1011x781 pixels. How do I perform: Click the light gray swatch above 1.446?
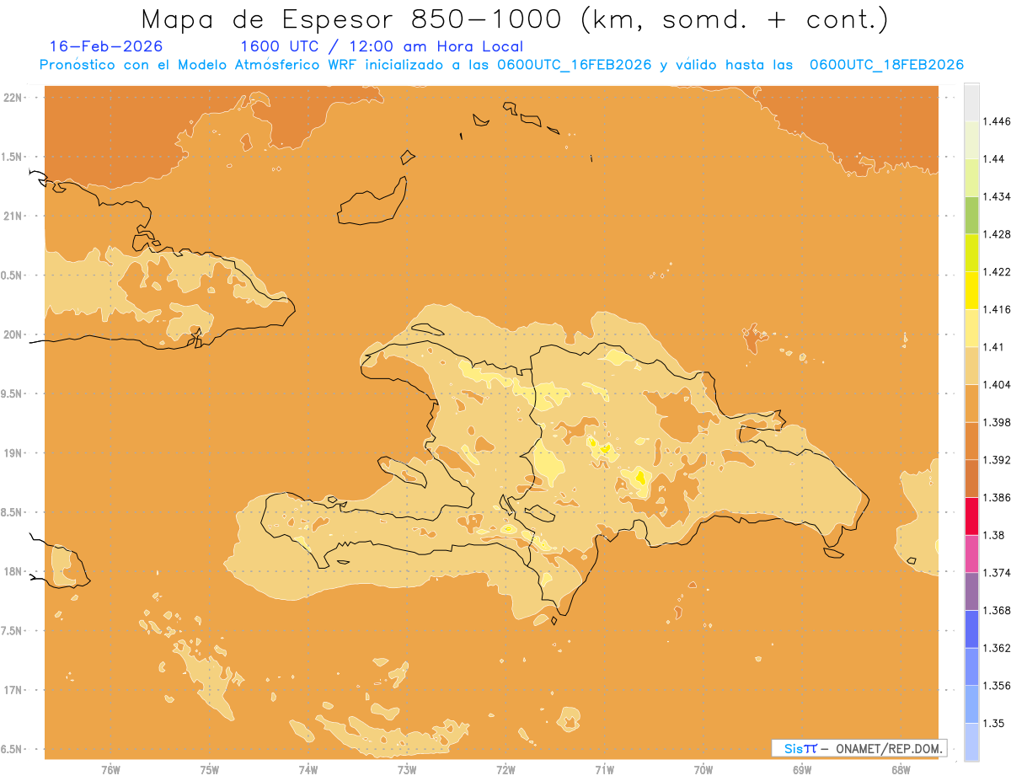click(971, 102)
